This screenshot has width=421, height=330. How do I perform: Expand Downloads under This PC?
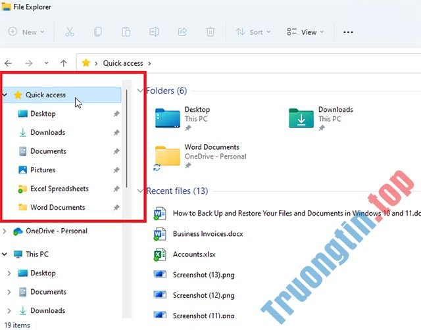pos(9,311)
